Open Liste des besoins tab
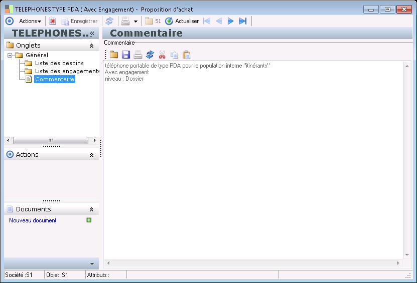 click(59, 63)
